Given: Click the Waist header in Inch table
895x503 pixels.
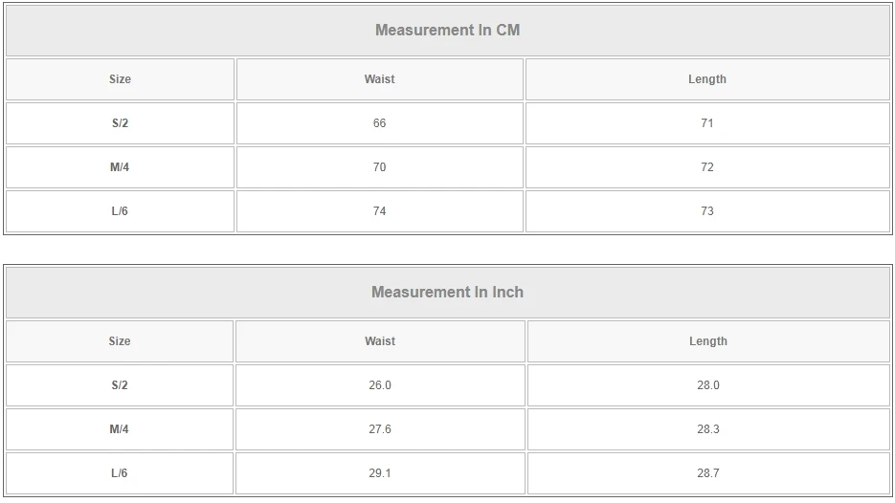Looking at the screenshot, I should 380,341.
